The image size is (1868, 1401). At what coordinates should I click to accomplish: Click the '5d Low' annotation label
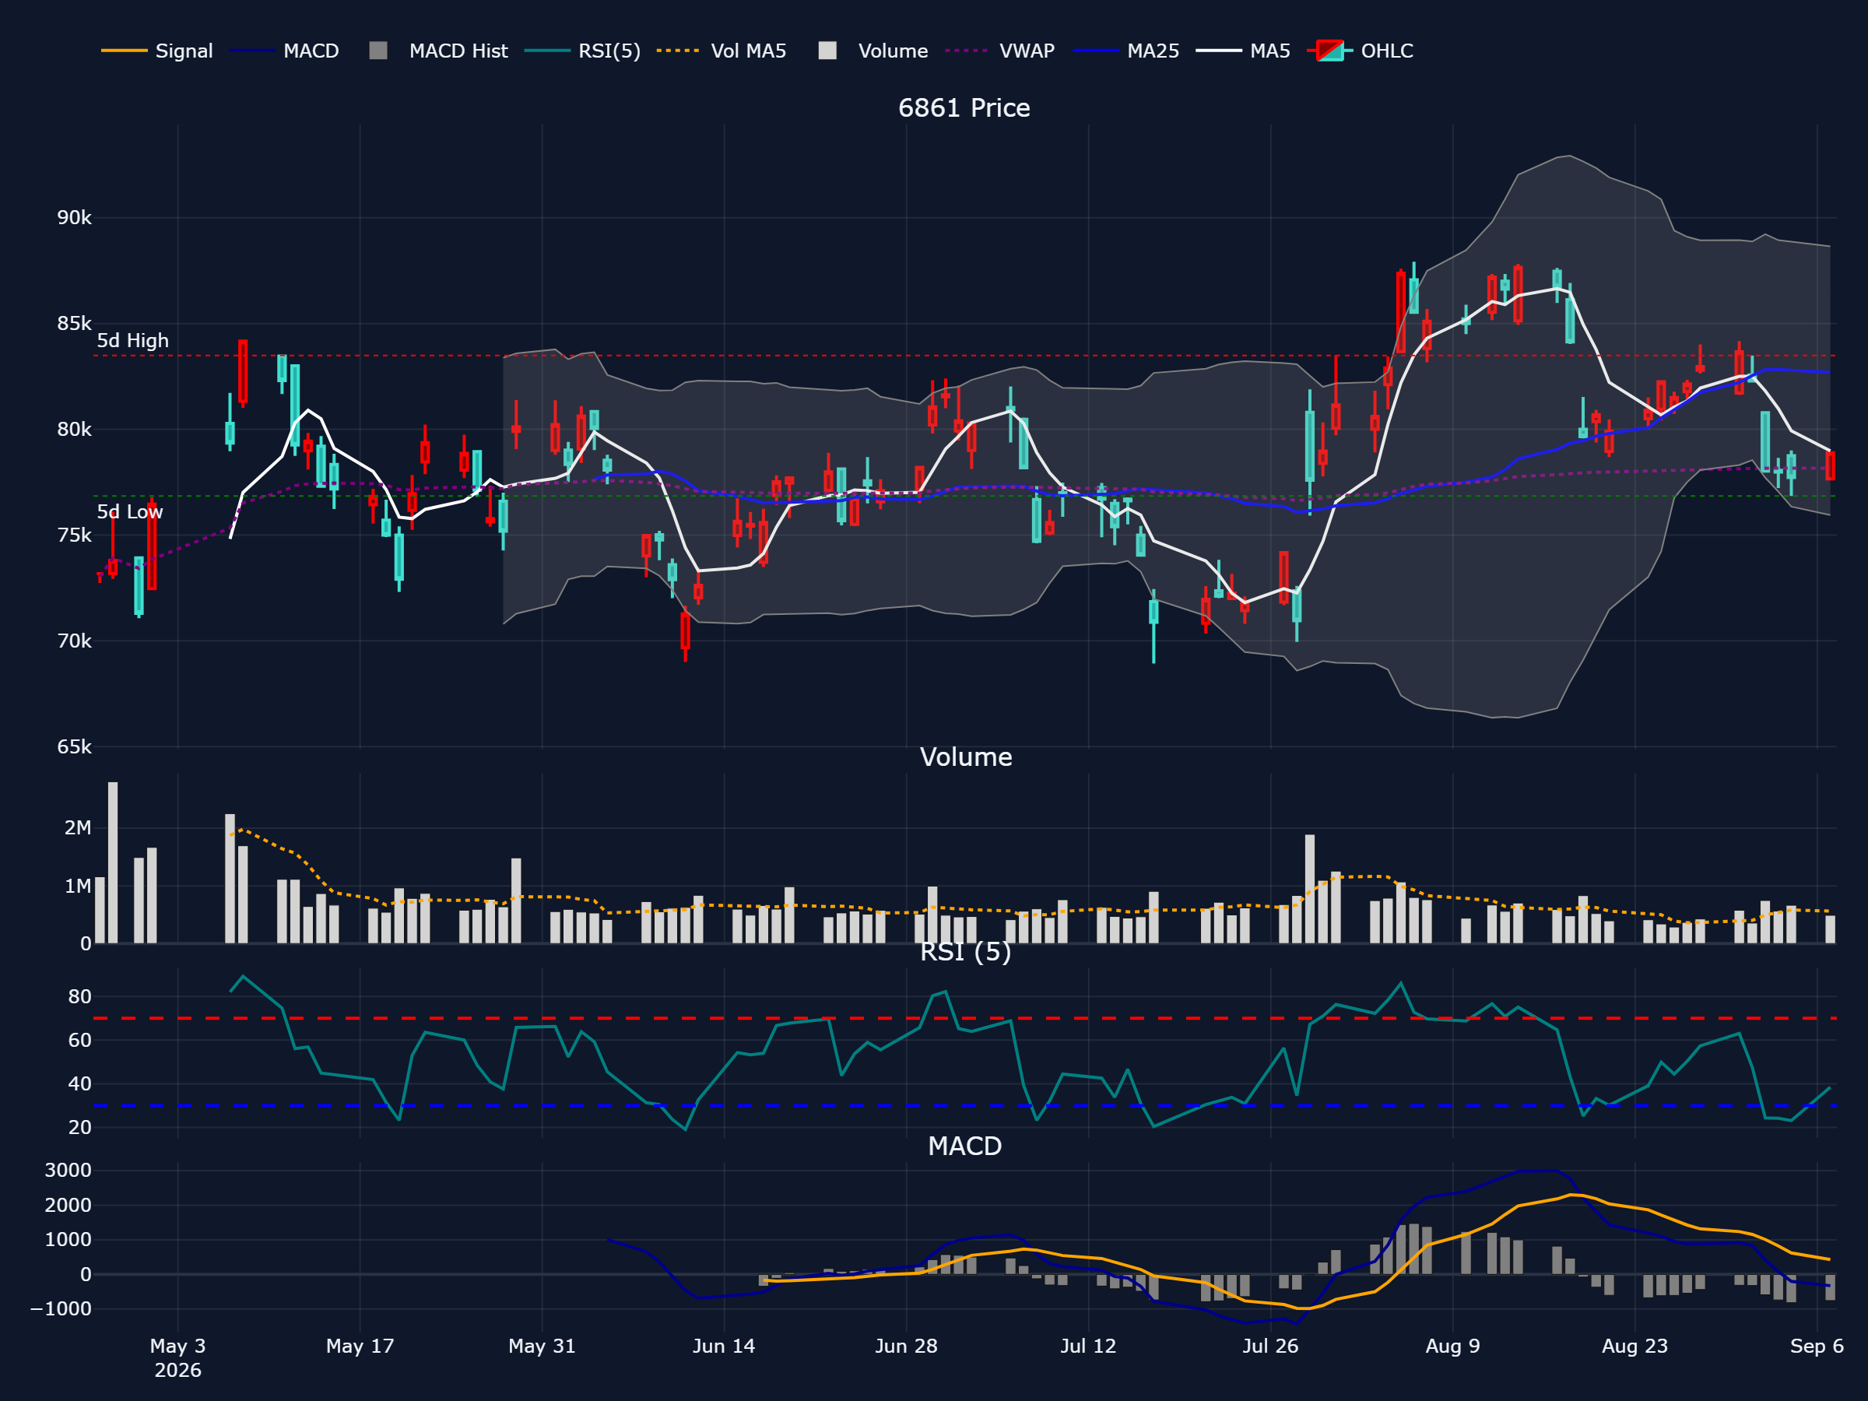[130, 512]
